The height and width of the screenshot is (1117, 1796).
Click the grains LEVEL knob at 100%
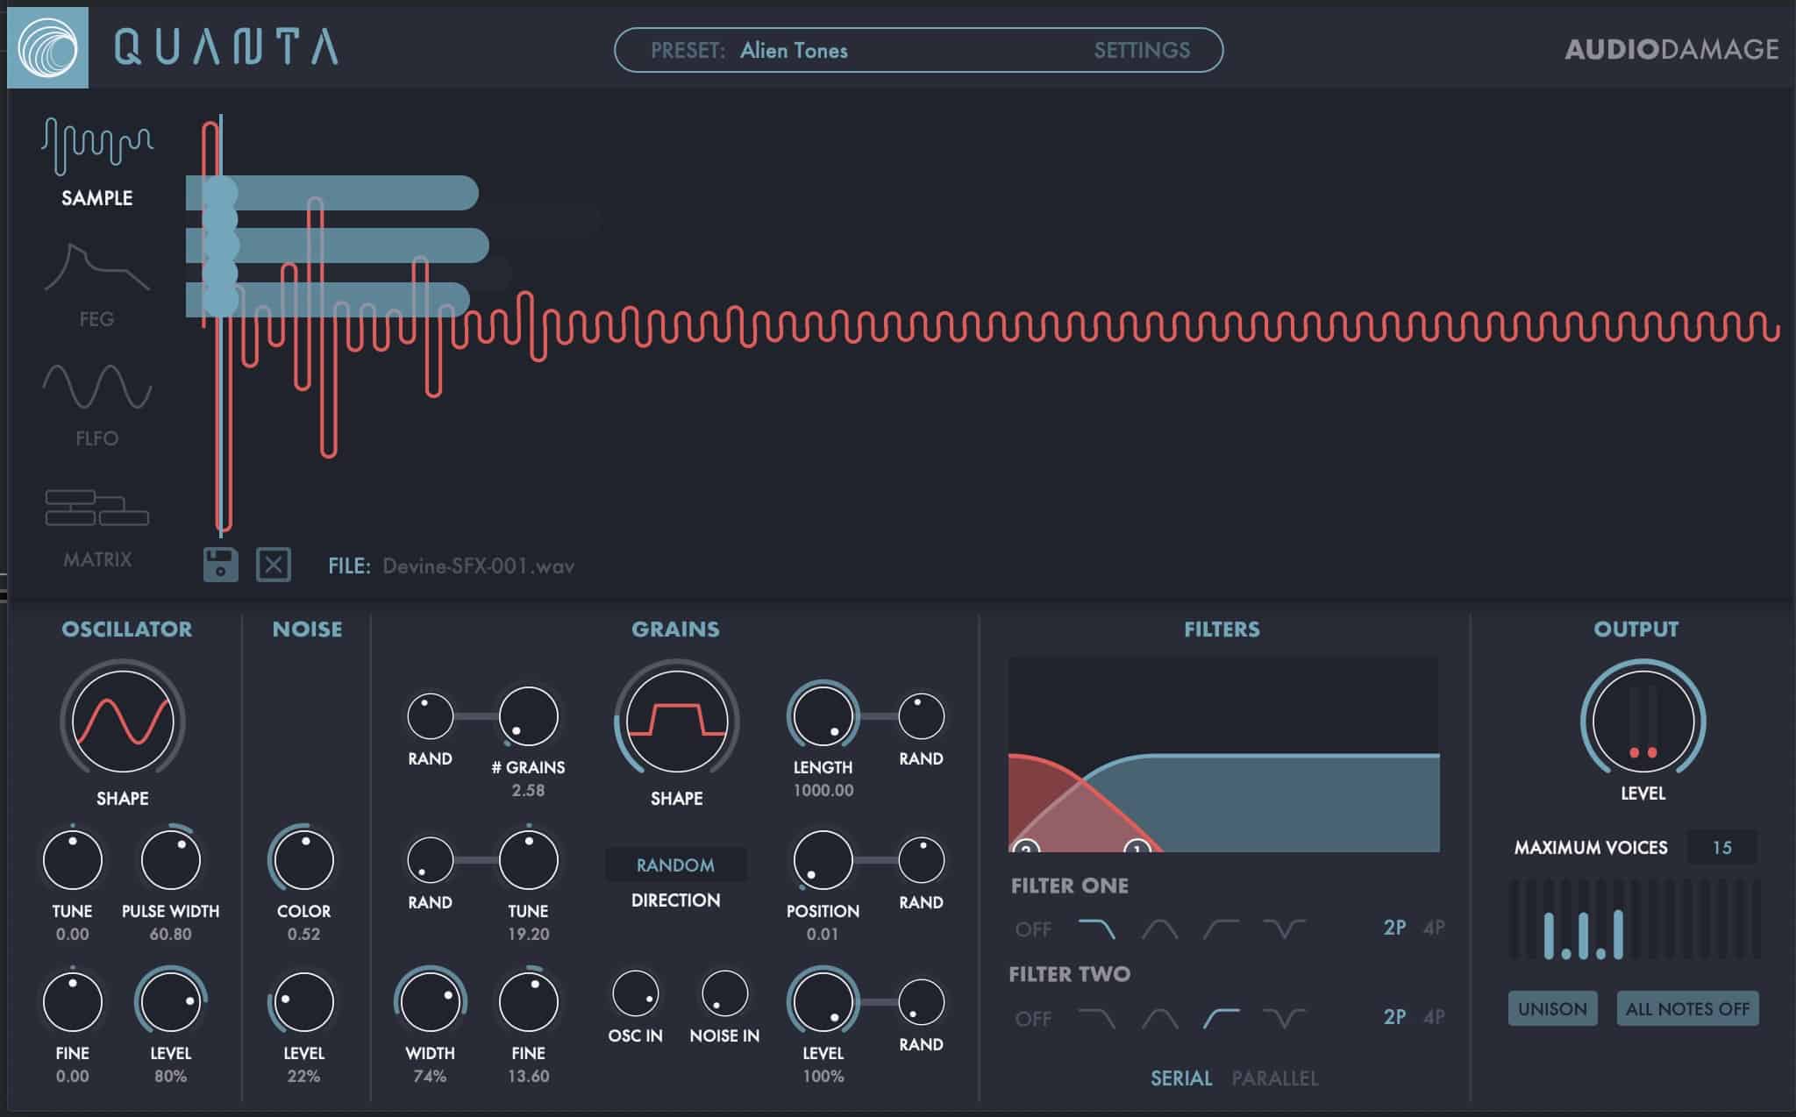[x=823, y=1002]
